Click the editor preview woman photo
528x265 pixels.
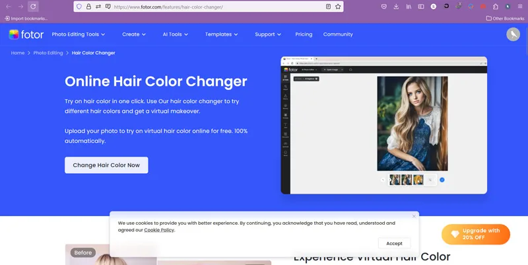412,124
